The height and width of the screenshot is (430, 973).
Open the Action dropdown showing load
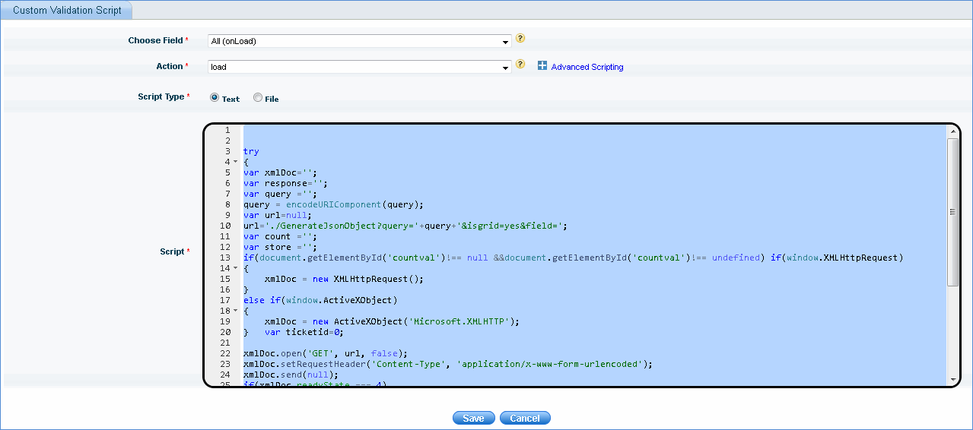tap(359, 67)
